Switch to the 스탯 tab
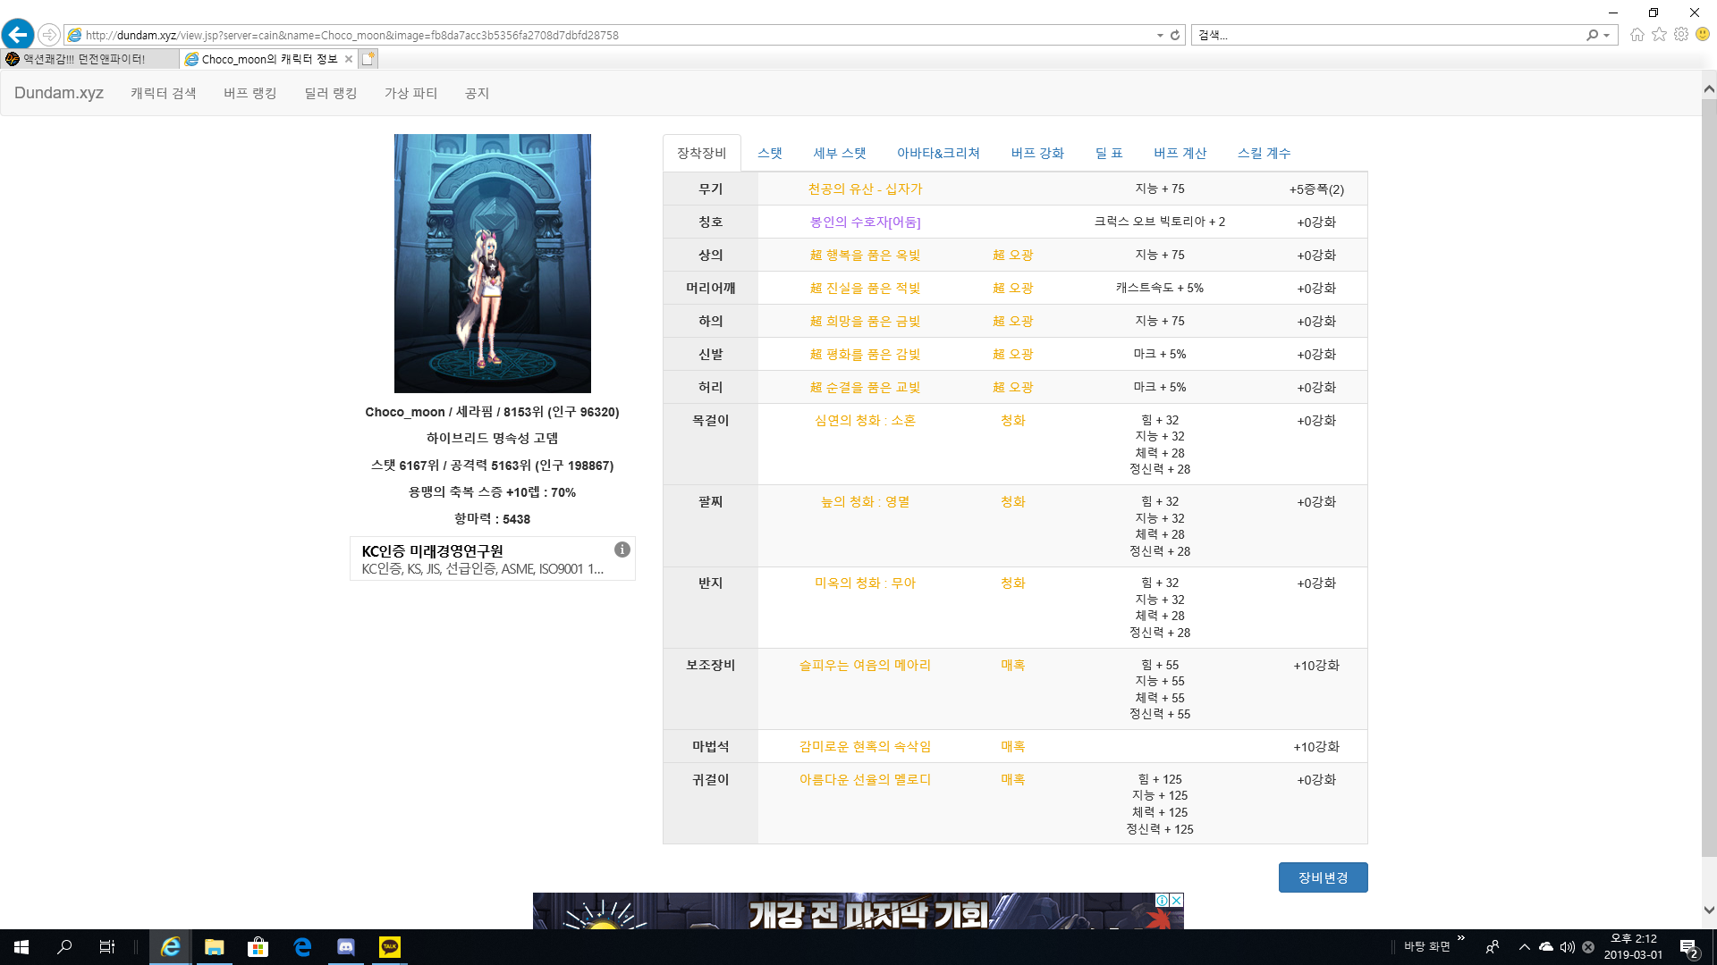 (x=769, y=153)
